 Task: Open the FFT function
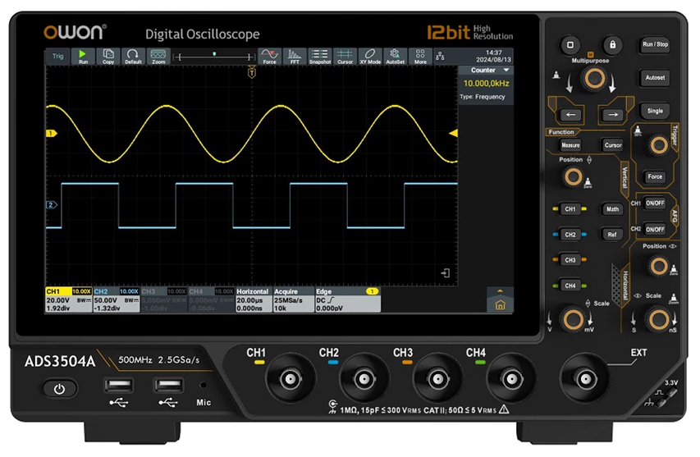click(x=295, y=56)
